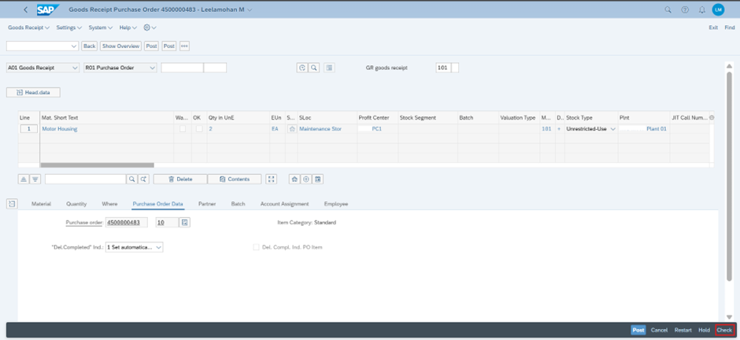
Task: Click the GR goods receipt 101 field
Action: [x=443, y=68]
